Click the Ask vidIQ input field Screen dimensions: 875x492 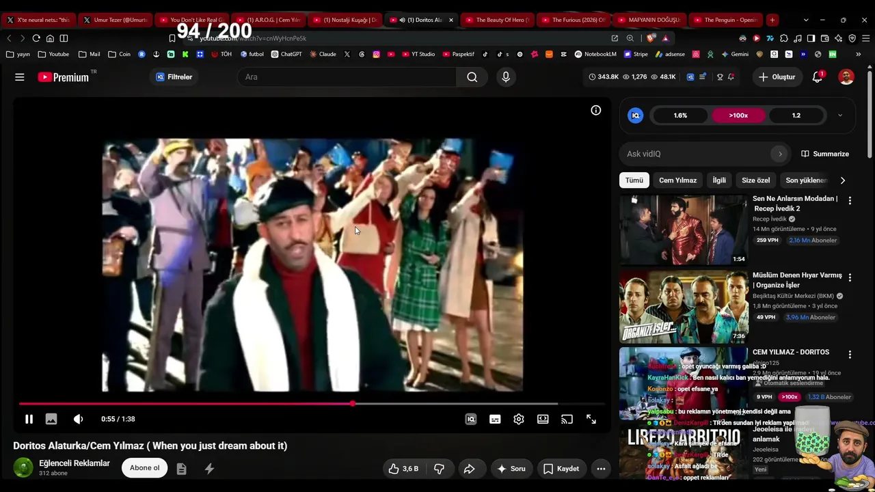[x=698, y=154]
